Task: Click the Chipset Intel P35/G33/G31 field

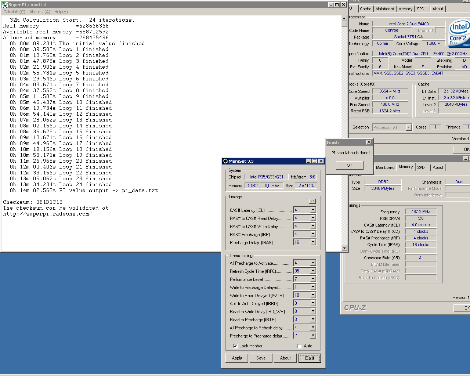Action: (x=267, y=177)
